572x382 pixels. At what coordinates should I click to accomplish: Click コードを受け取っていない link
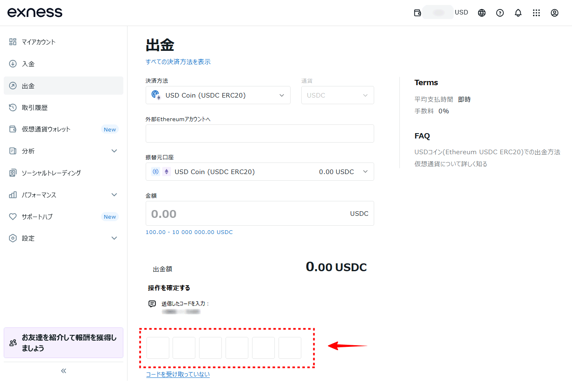point(178,374)
